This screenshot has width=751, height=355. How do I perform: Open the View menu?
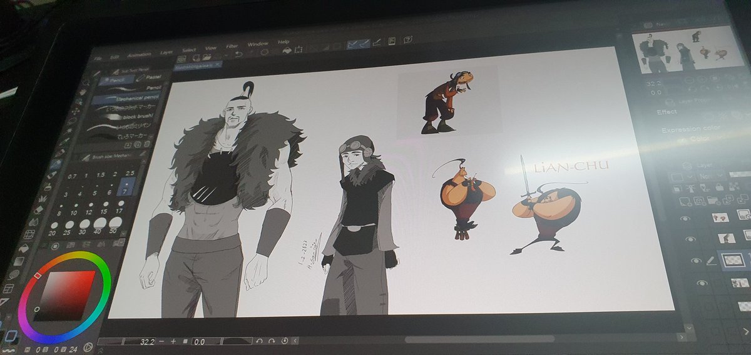pos(210,49)
